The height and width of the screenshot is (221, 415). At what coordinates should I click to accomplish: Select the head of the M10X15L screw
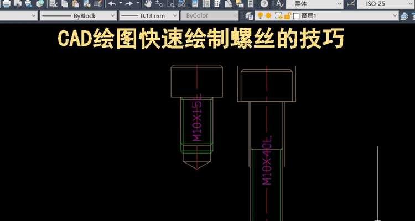[x=196, y=81]
